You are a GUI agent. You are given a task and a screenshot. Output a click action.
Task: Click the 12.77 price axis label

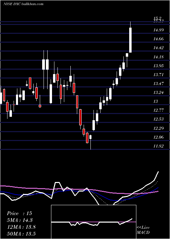pyautogui.click(x=158, y=110)
